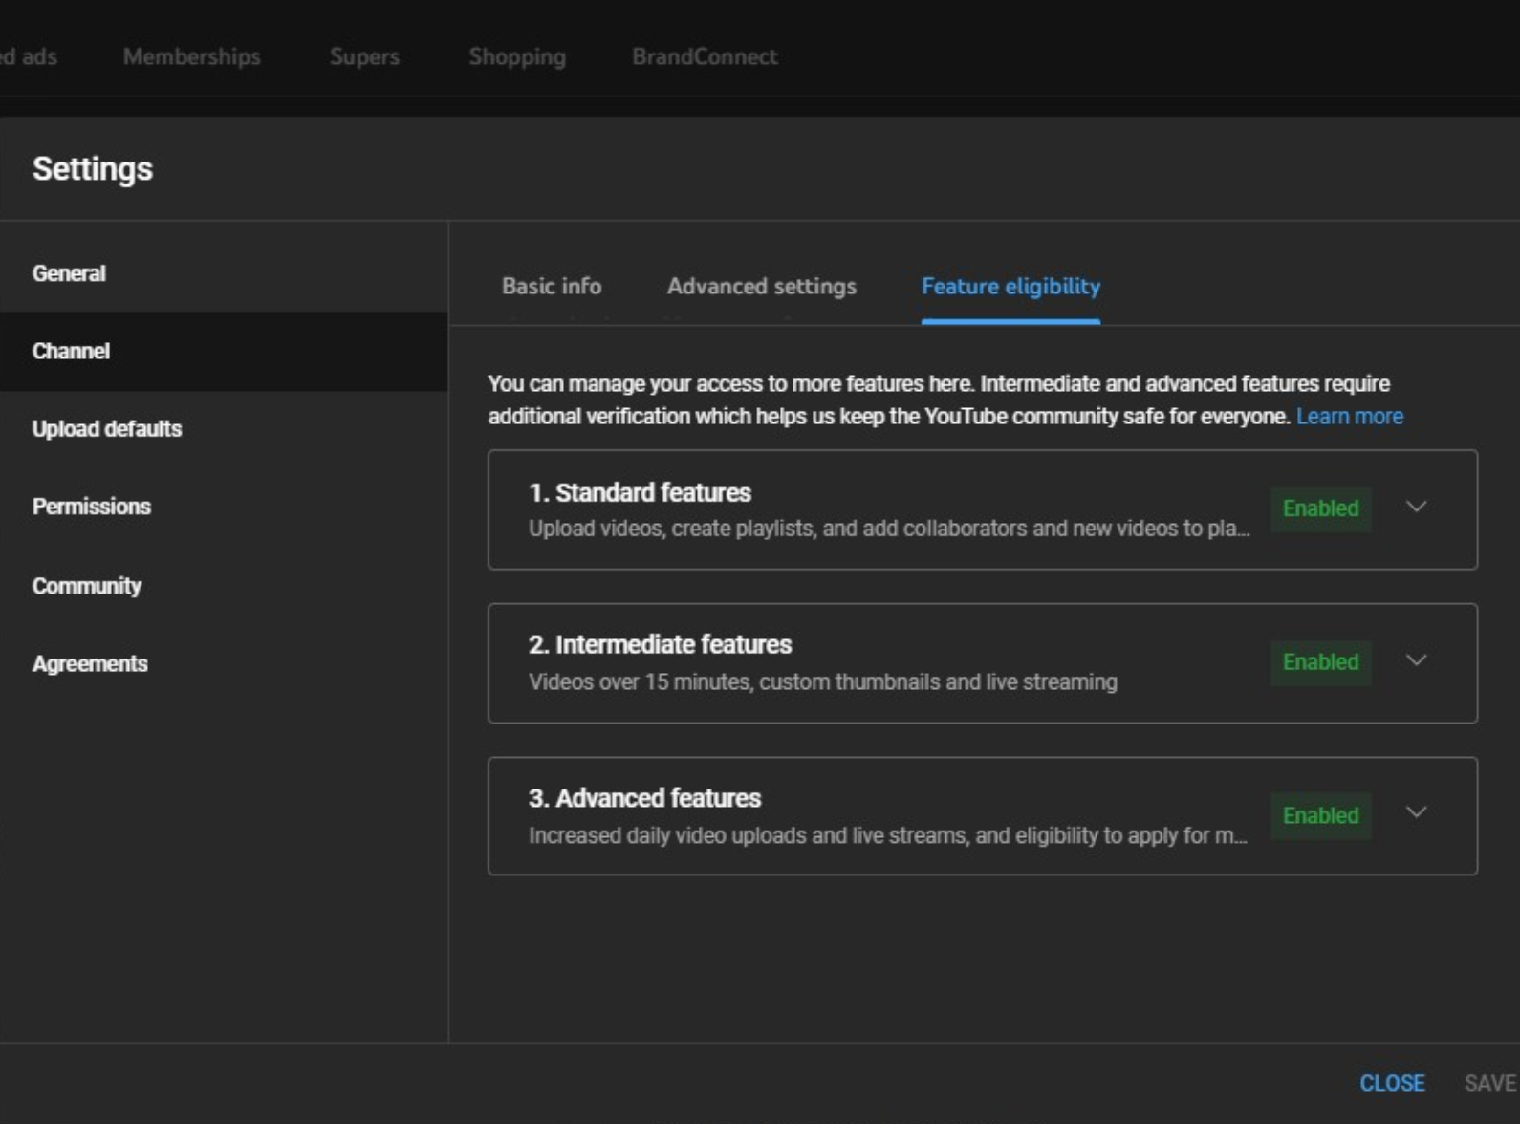Go to Upload defaults settings
The image size is (1520, 1124).
107,429
